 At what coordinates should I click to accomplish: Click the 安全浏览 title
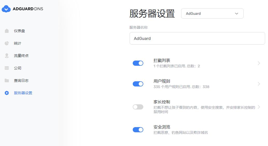162,127
